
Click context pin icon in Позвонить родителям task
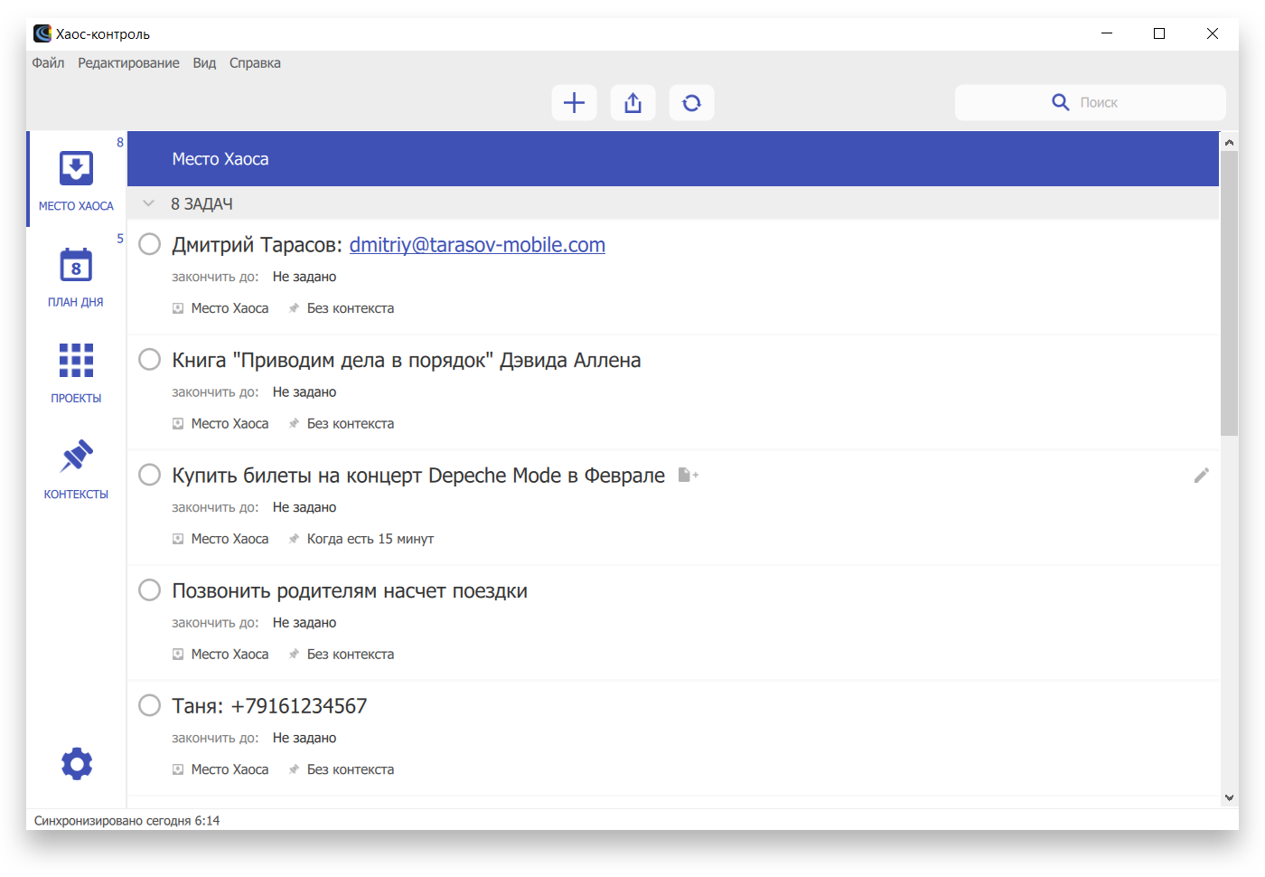click(294, 654)
